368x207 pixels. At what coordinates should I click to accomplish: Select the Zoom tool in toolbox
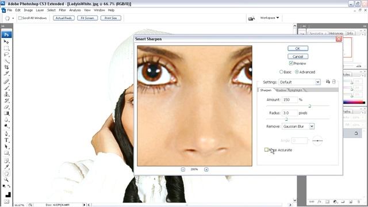[x=6, y=180]
